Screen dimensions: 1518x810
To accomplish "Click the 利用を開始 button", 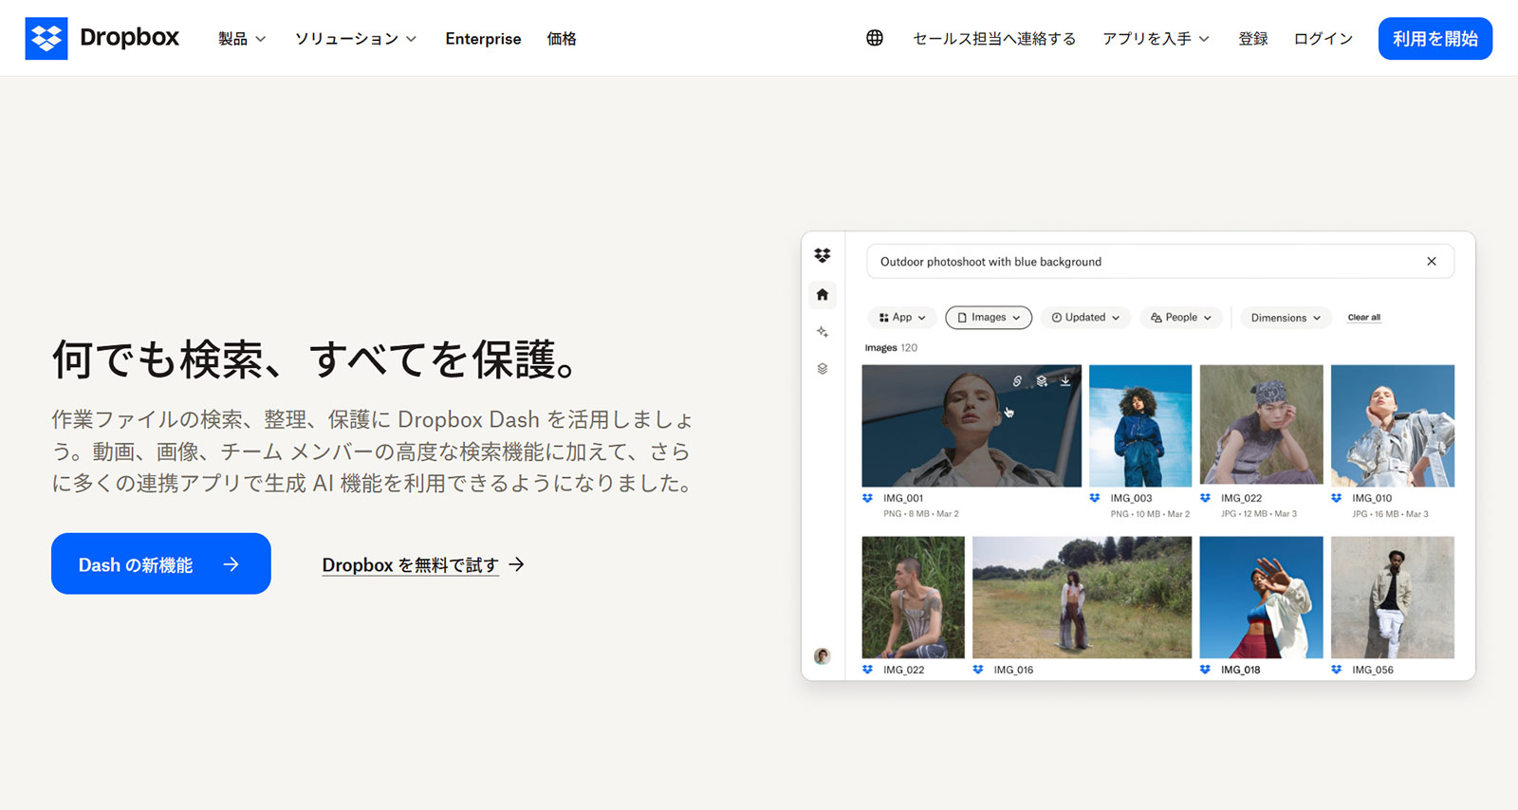I will [1435, 39].
